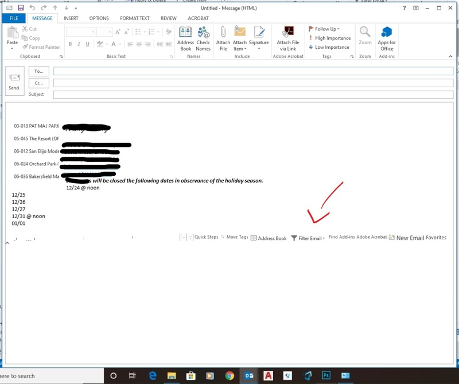Open the Font Color swatch

click(114, 44)
